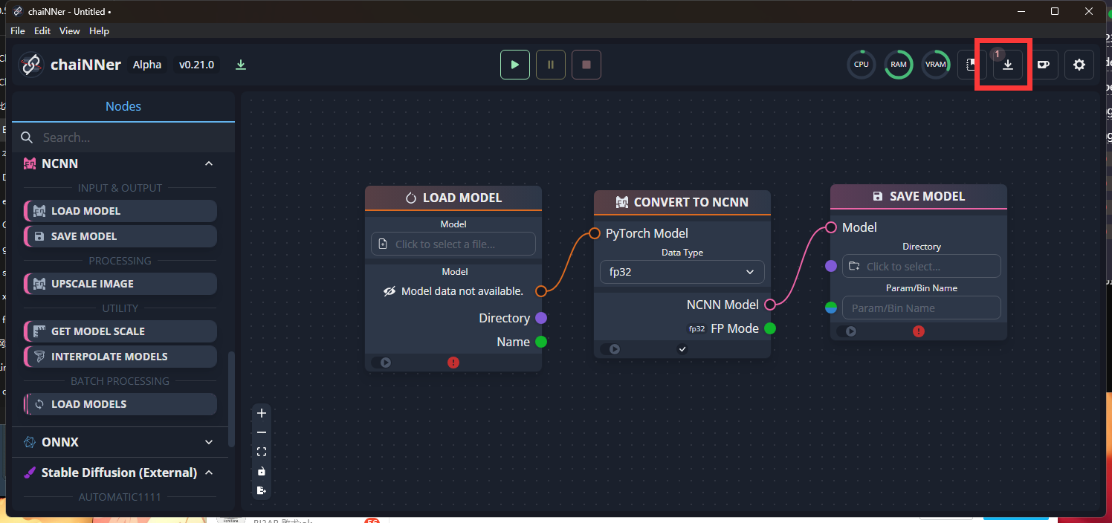Click the ONNX category icon in sidebar
1112x523 pixels.
30,442
